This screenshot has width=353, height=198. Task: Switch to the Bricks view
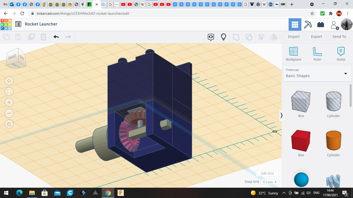pyautogui.click(x=321, y=24)
